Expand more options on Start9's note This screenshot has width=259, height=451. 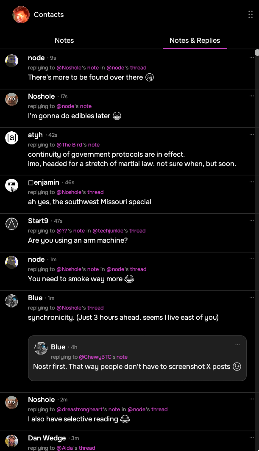(251, 221)
